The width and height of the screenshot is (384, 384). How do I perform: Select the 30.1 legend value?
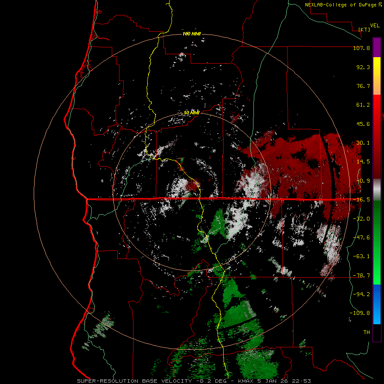(363, 143)
